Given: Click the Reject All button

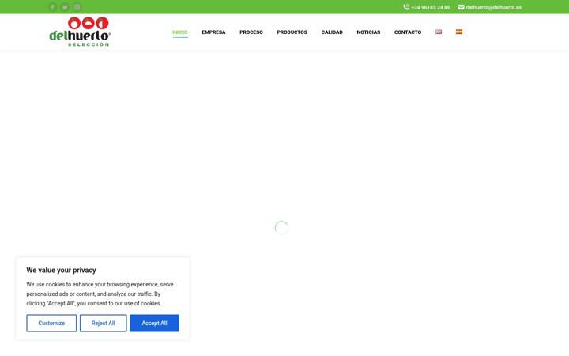Looking at the screenshot, I should coord(103,323).
